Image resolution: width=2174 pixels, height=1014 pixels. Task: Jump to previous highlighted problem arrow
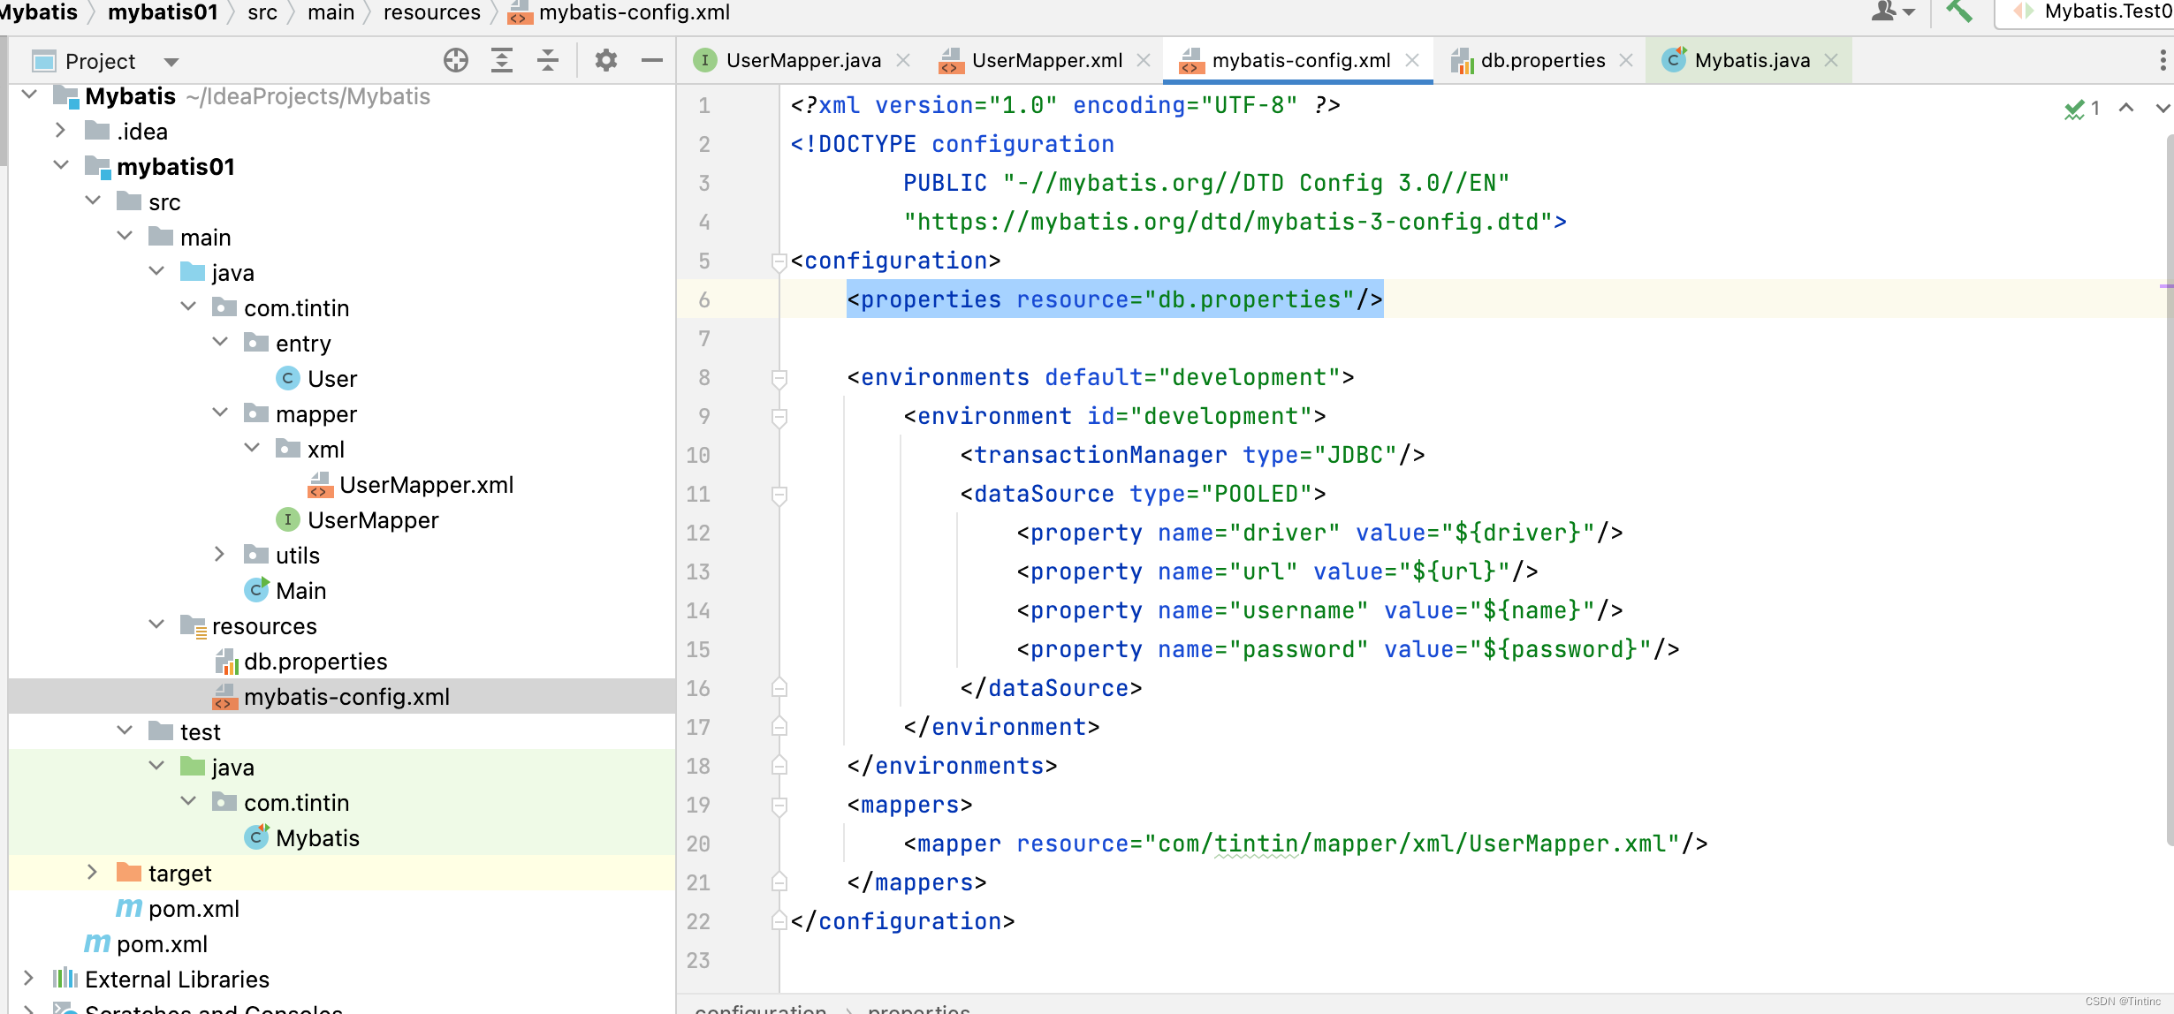(x=2126, y=109)
